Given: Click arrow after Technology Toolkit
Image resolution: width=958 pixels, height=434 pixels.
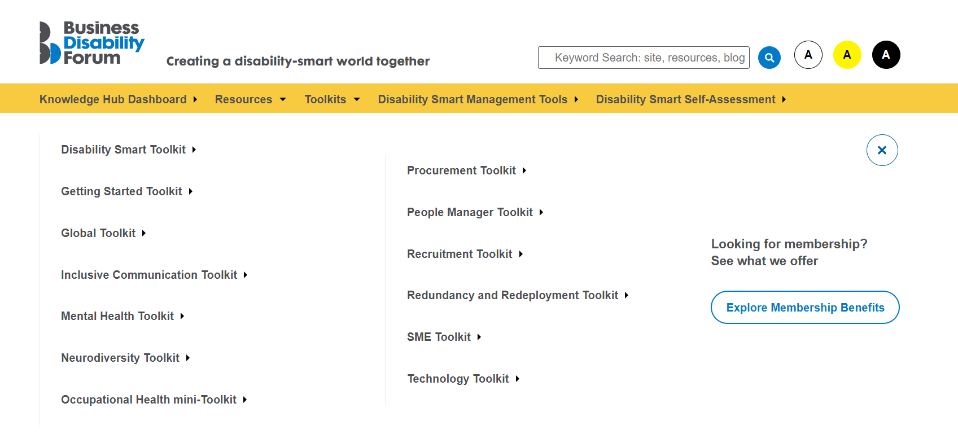Looking at the screenshot, I should [x=518, y=379].
